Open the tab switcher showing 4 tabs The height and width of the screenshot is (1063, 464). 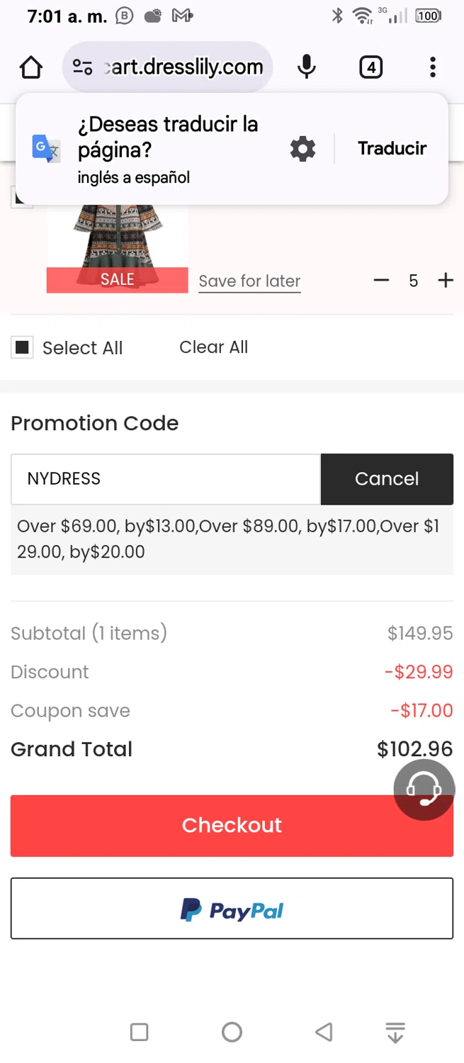click(x=370, y=67)
